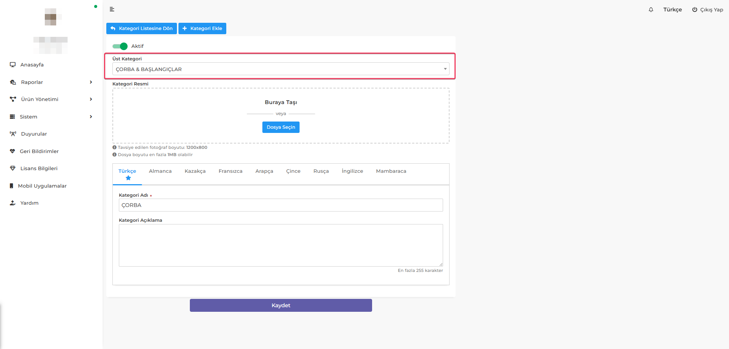729x349 pixels.
Task: Click the power icon beside Çıkış Yap
Action: click(694, 10)
